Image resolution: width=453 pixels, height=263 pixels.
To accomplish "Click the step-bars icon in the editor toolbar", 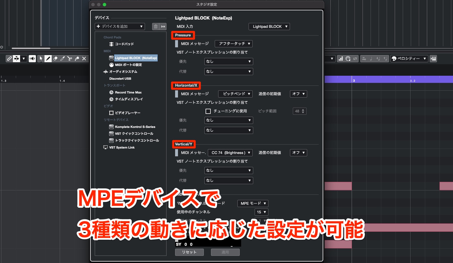I will point(341,59).
